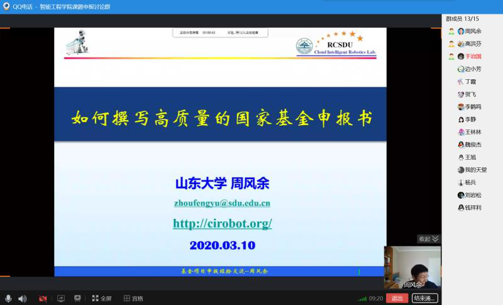
Task: Toggle the speaker volume icon
Action: (22, 299)
